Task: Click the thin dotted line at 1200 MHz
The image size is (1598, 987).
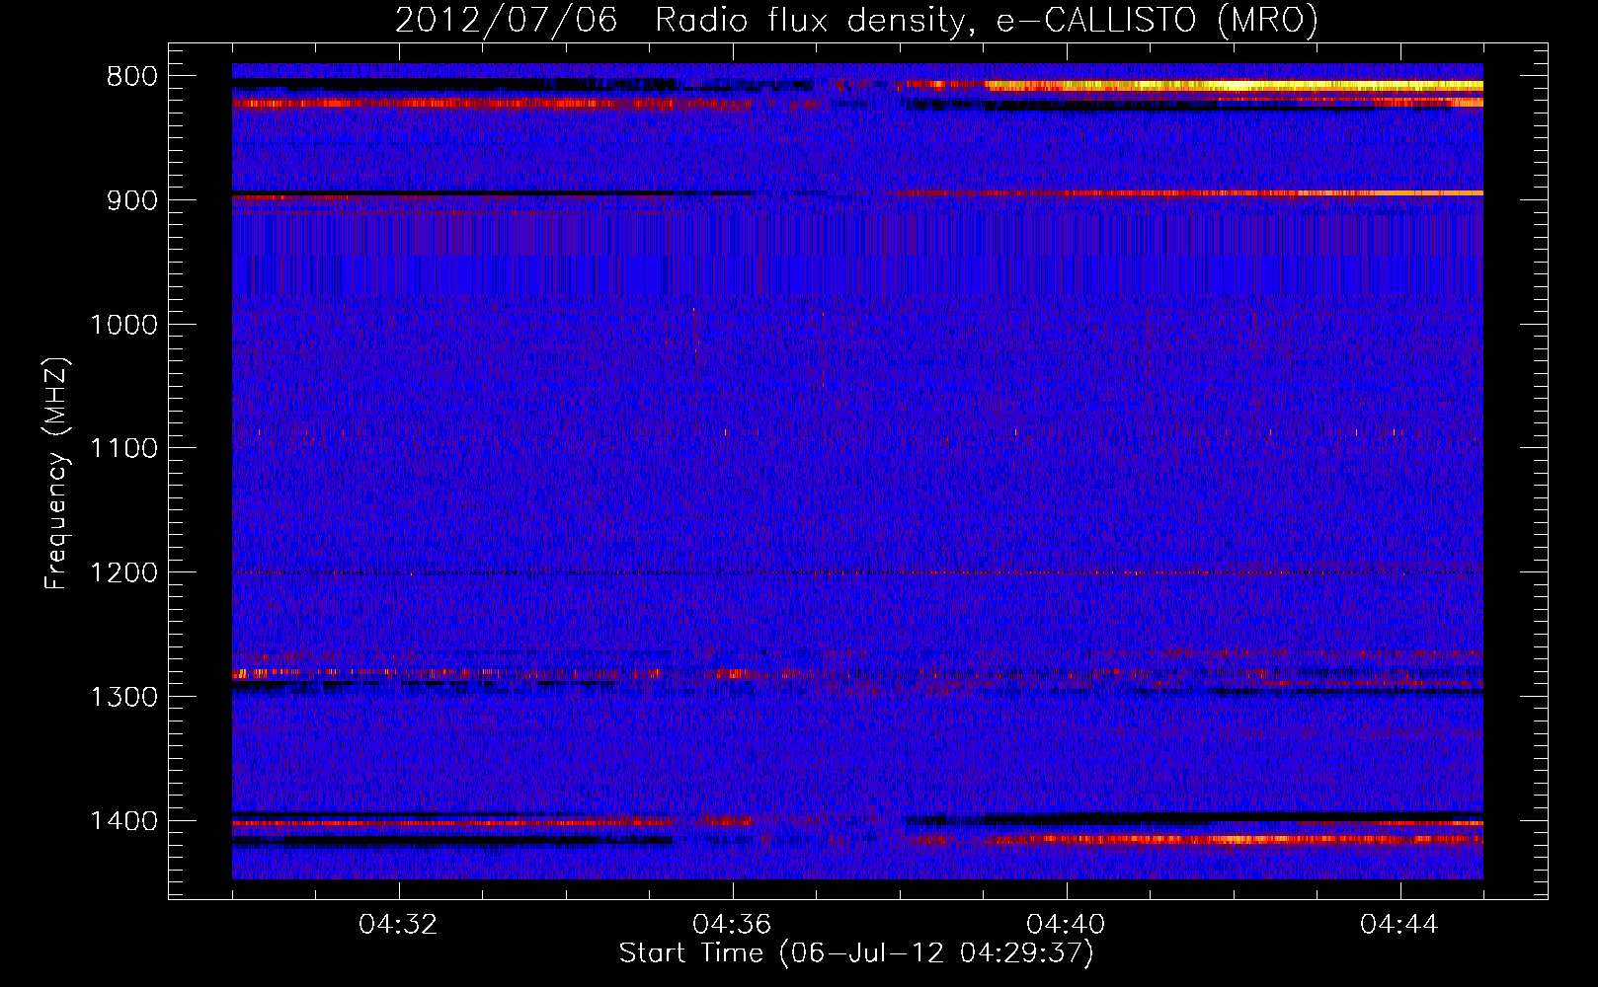Action: click(857, 572)
